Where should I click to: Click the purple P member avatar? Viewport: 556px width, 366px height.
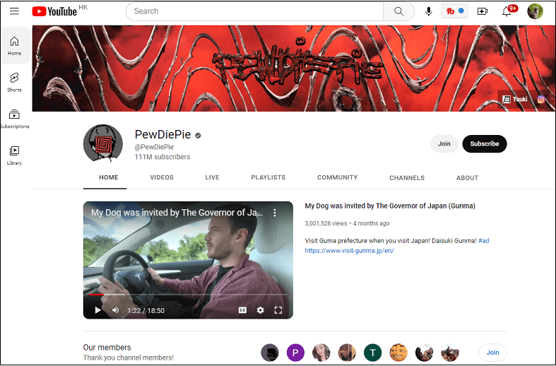295,353
